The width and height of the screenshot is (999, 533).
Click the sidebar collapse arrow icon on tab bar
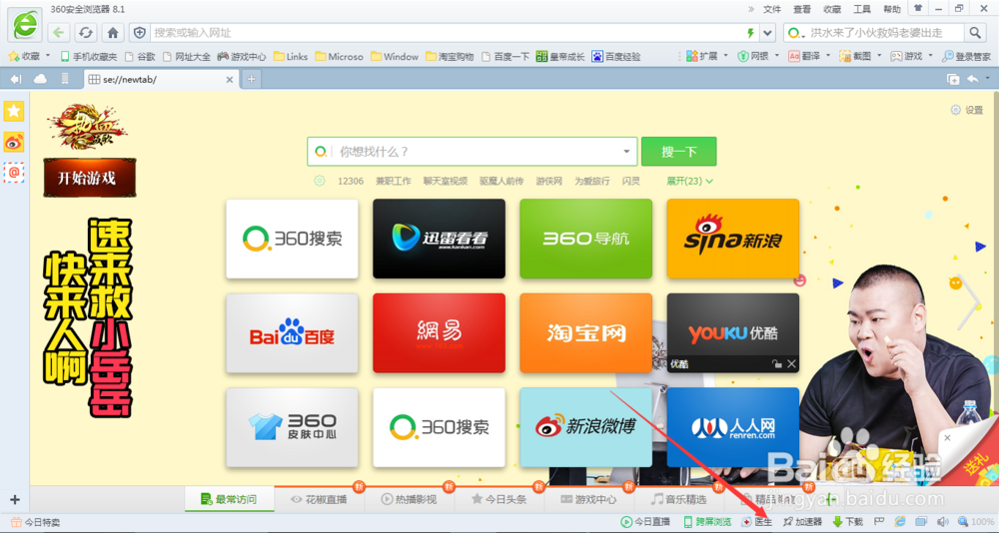click(16, 79)
